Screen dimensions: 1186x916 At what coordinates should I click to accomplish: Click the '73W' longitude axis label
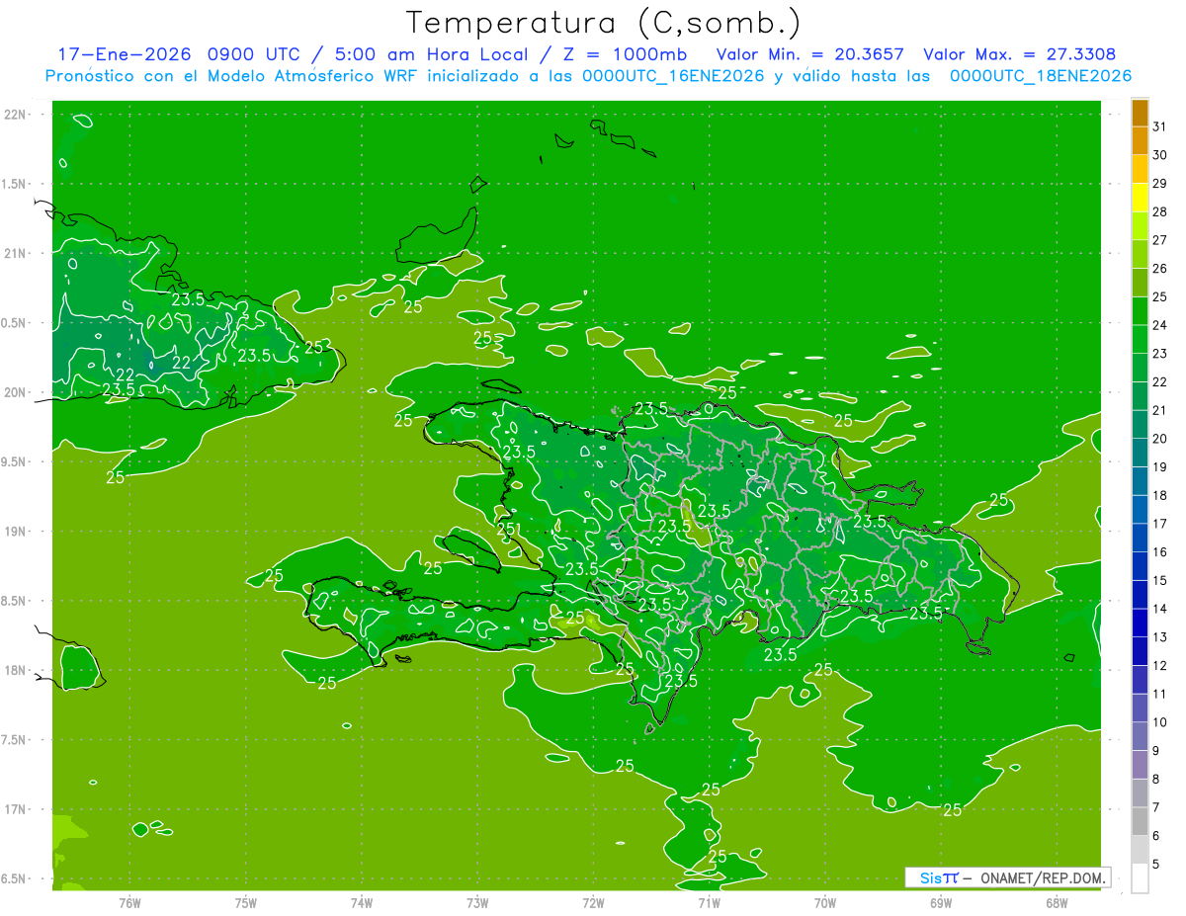[477, 903]
